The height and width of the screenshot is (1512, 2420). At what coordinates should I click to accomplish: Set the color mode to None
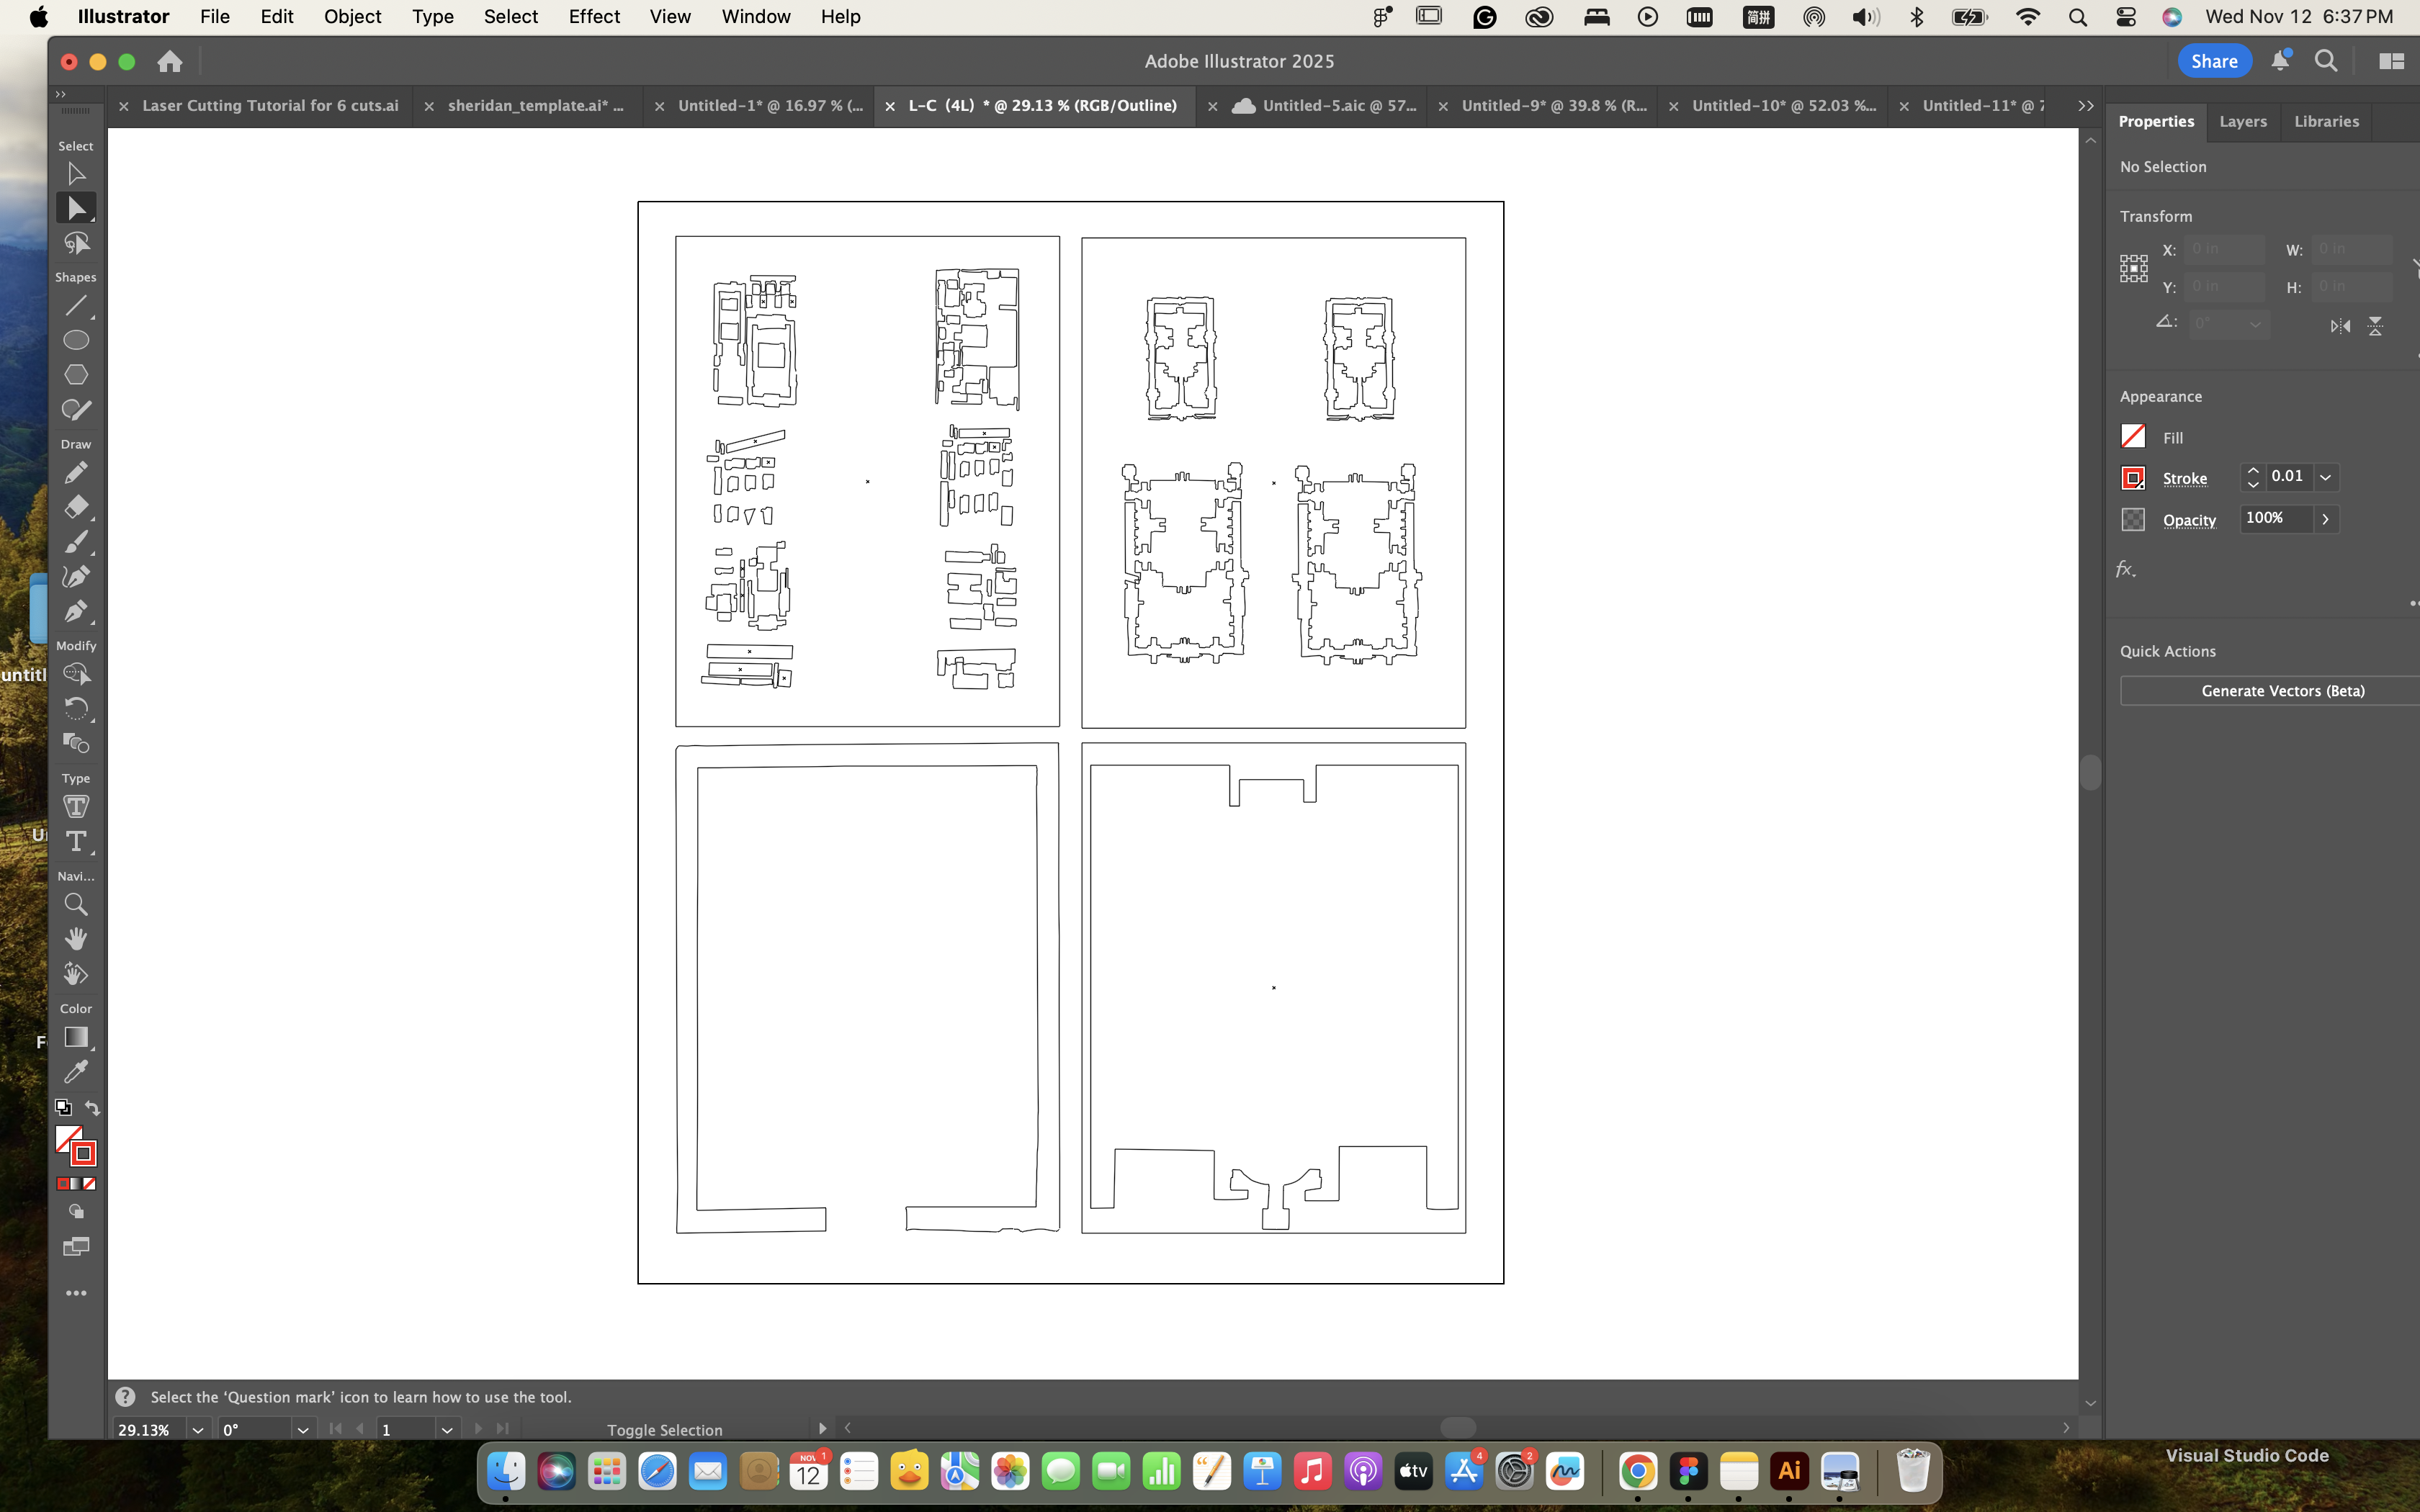point(89,1184)
